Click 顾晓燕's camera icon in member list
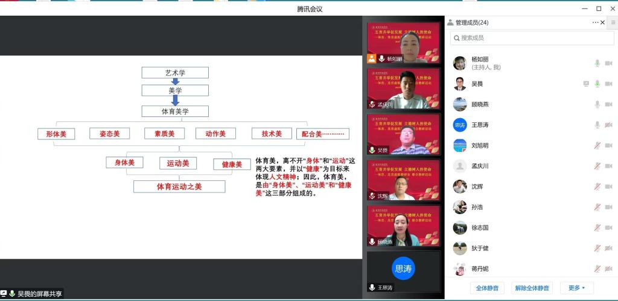The width and height of the screenshot is (618, 301). (x=608, y=104)
